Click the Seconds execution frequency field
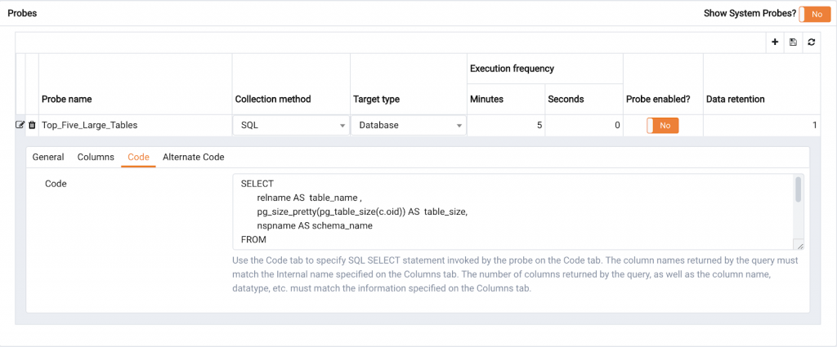This screenshot has height=347, width=837. coord(584,125)
